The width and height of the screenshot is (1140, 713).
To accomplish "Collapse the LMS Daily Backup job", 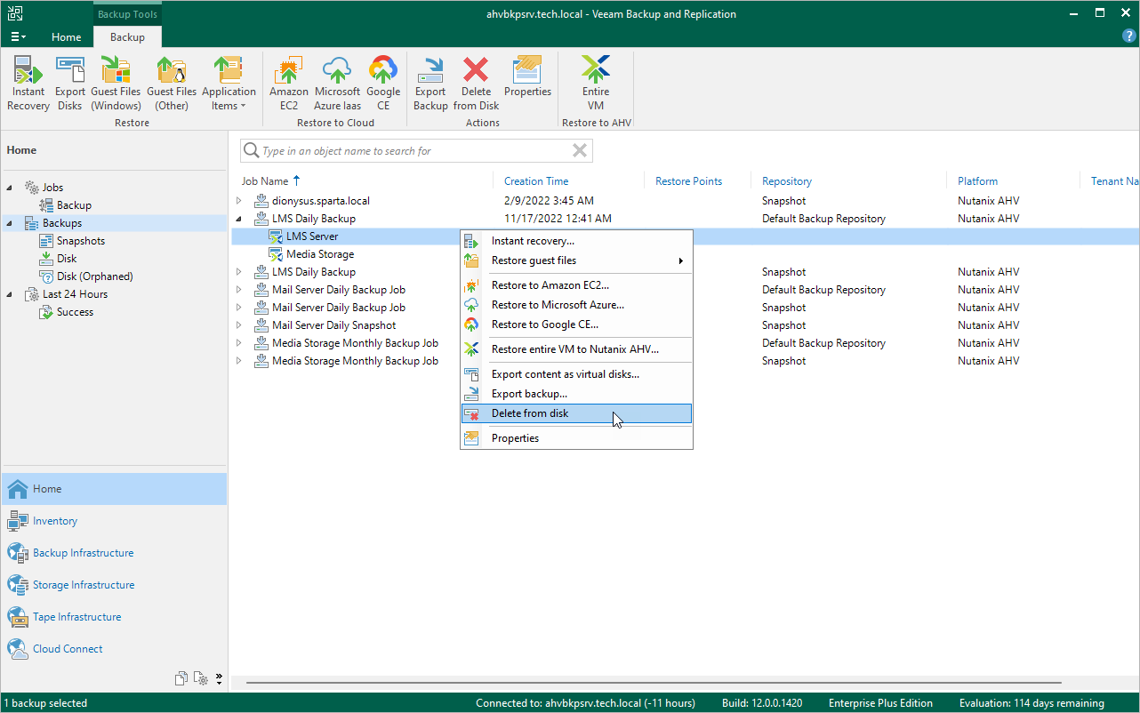I will tap(238, 219).
